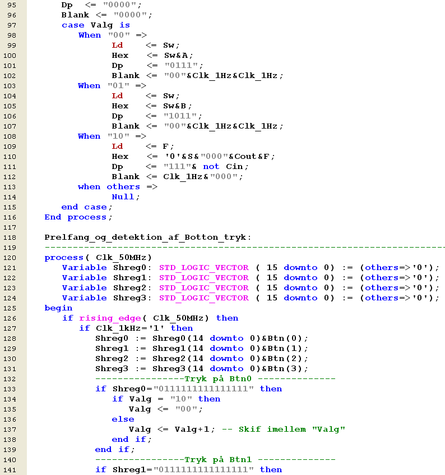Click the 'Sw&A' expression on line 100
Image resolution: width=445 pixels, height=475 pixels.
(176, 56)
